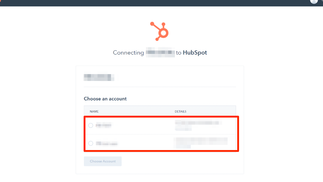This screenshot has height=182, width=323.
Task: Click the small orange logo at top-left corner
Action: [x=0, y=1]
